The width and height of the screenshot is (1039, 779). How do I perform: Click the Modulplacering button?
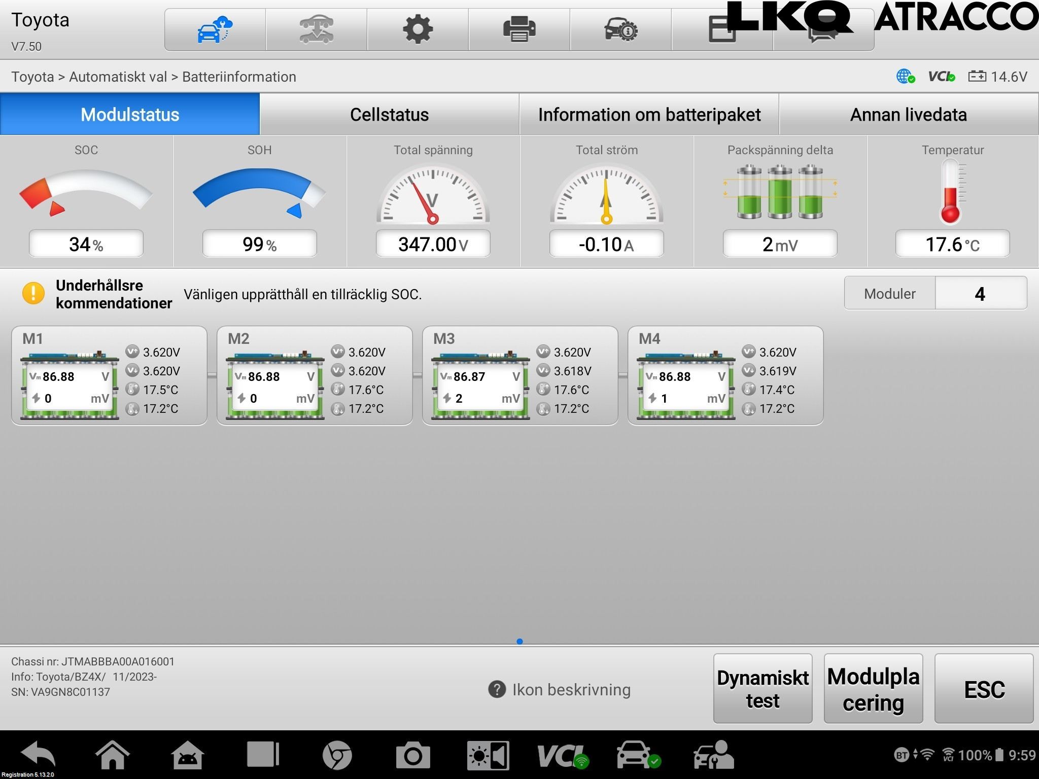(873, 688)
